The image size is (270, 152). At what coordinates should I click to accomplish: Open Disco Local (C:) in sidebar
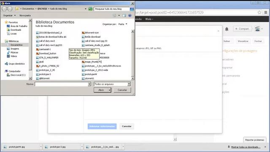coord(16,75)
